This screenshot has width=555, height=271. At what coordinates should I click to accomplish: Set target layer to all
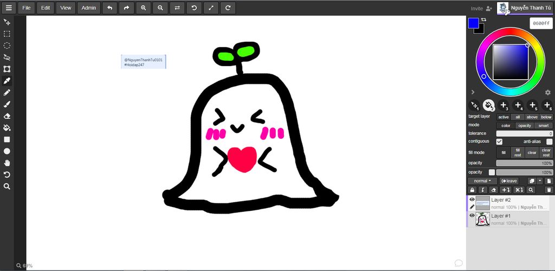518,117
